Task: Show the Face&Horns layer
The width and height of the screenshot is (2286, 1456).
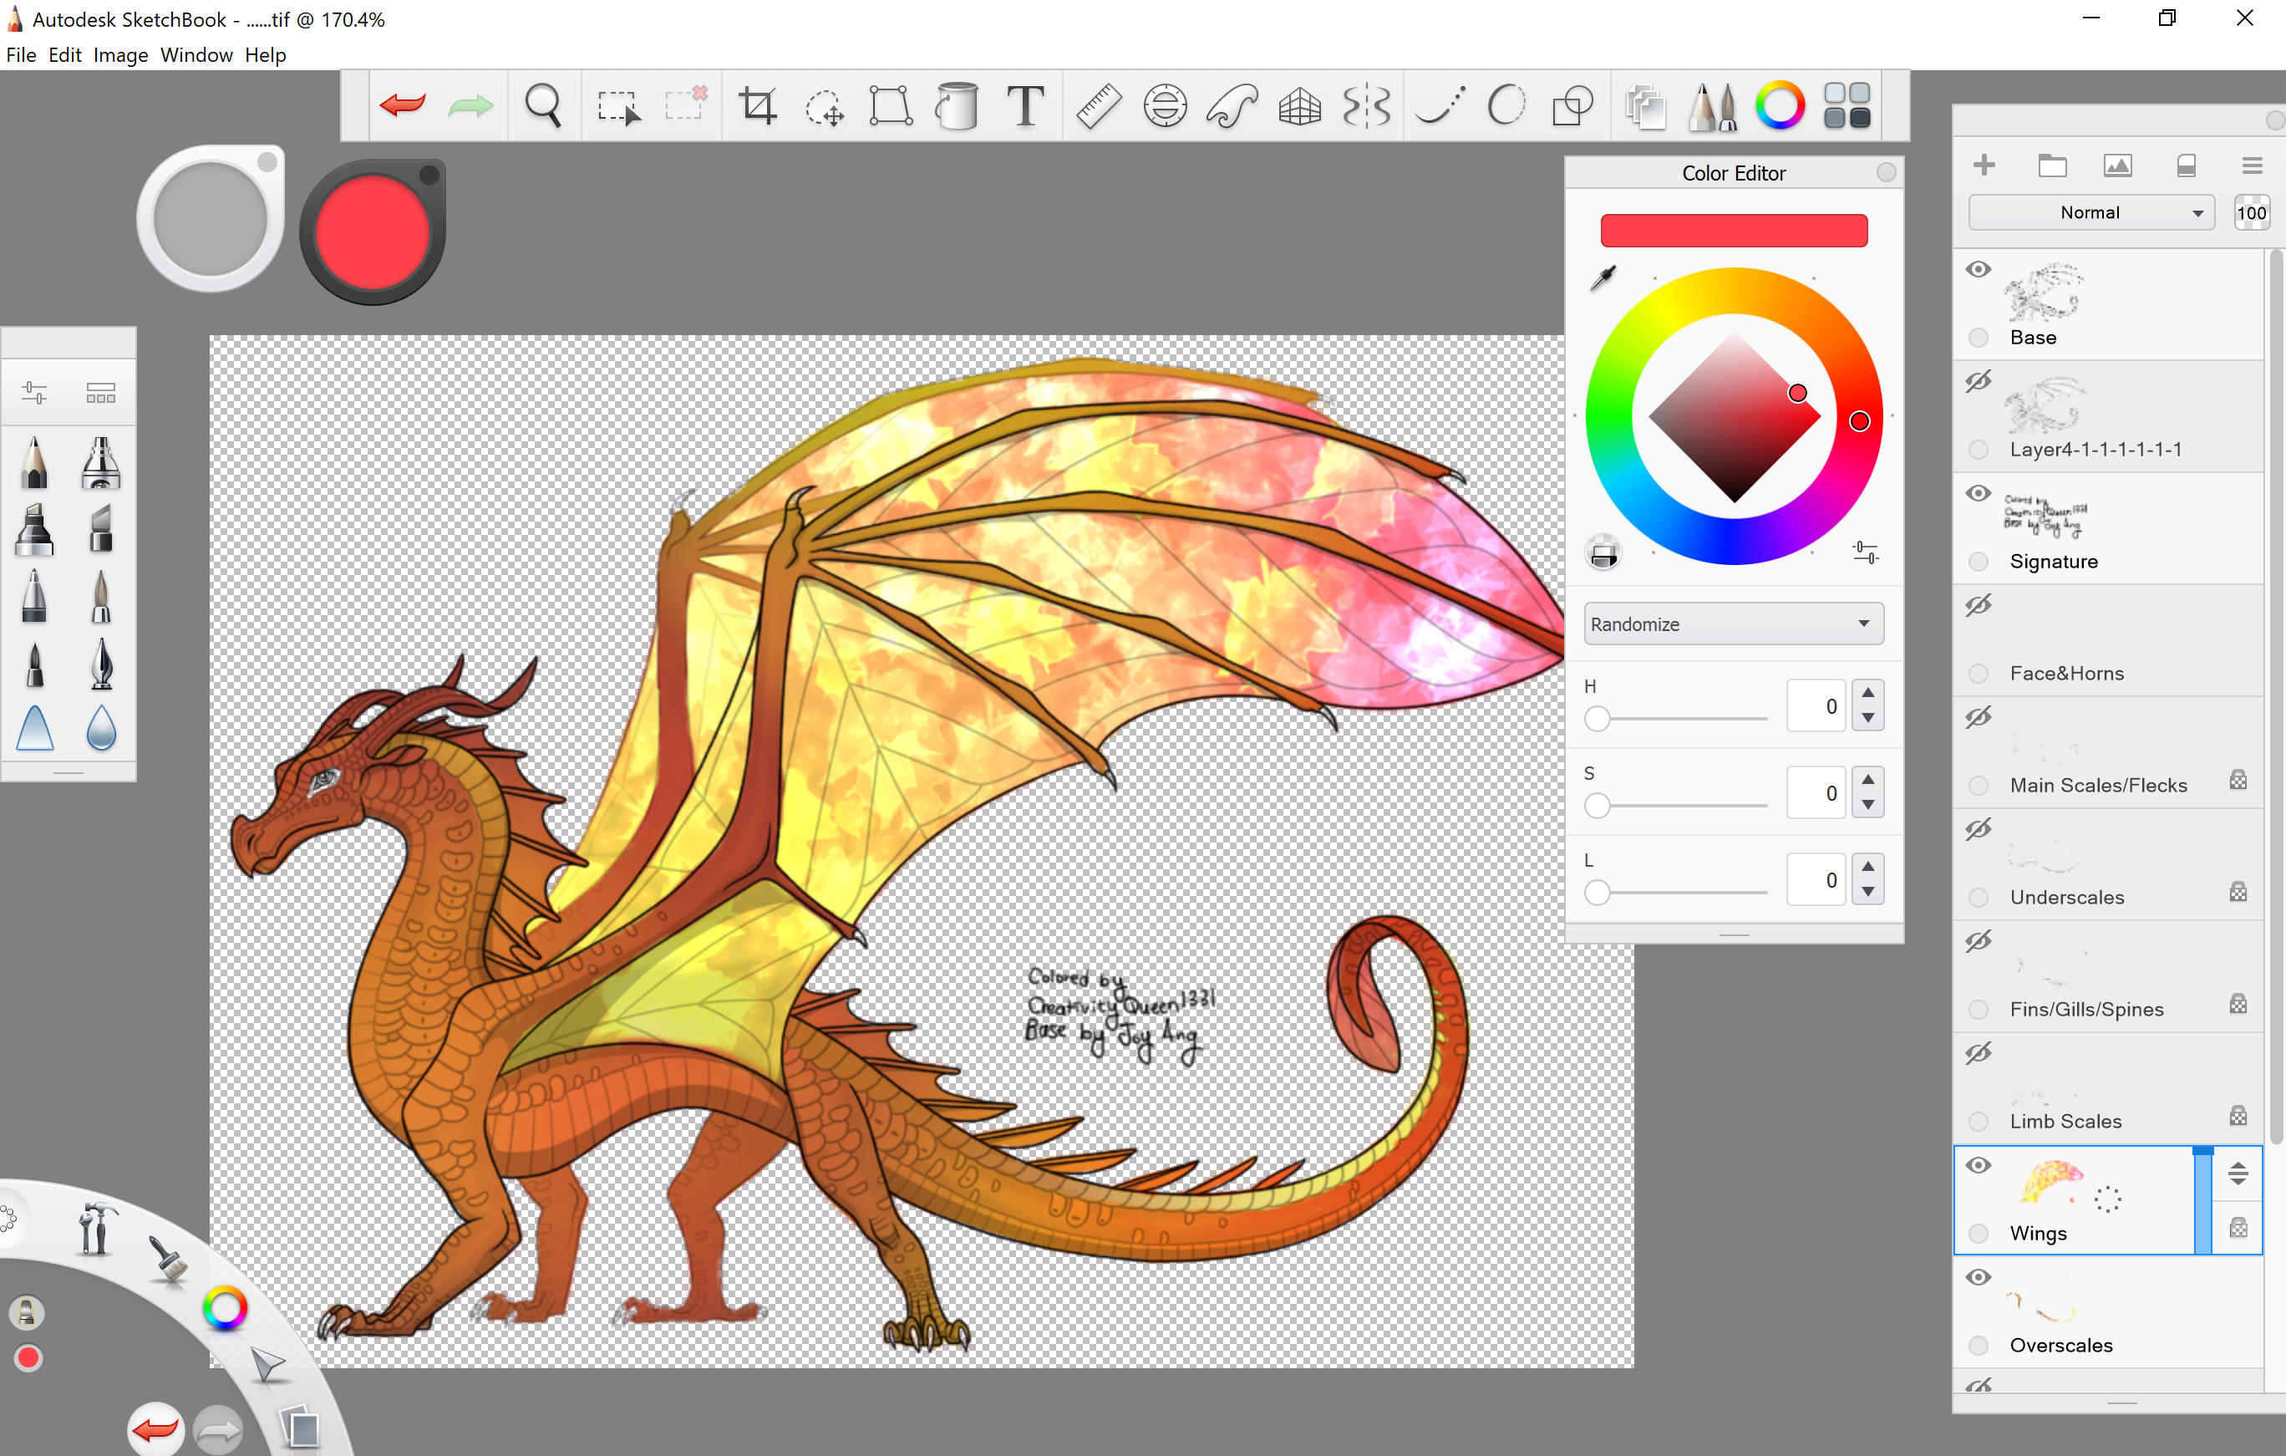Action: (1979, 606)
